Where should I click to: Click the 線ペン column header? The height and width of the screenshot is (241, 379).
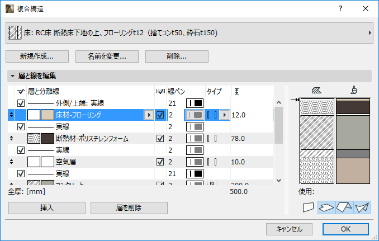(177, 91)
